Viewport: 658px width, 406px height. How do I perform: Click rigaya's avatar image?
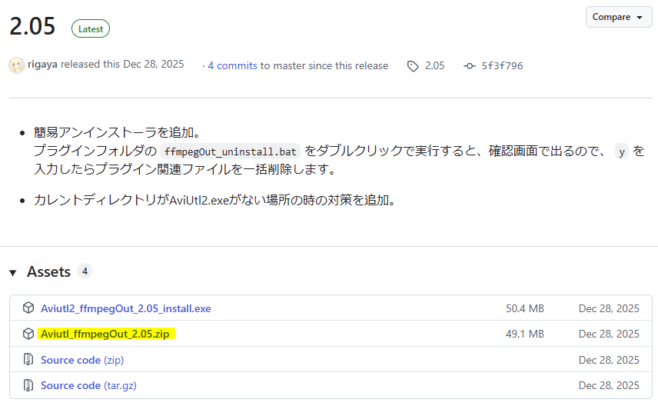pos(16,65)
